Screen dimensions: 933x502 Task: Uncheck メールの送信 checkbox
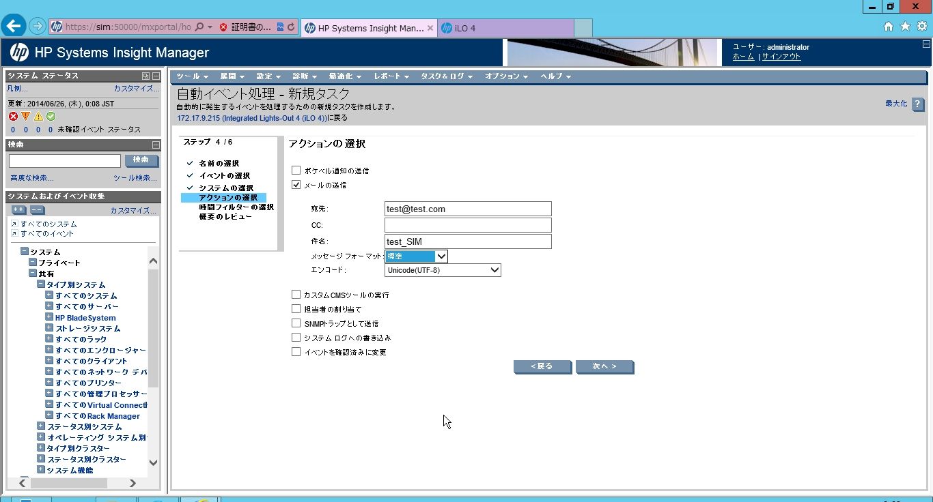[x=296, y=185]
